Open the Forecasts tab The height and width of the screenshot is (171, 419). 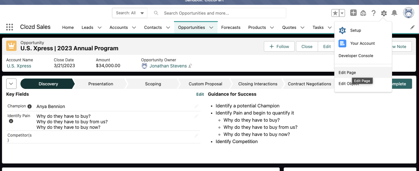coord(231,28)
